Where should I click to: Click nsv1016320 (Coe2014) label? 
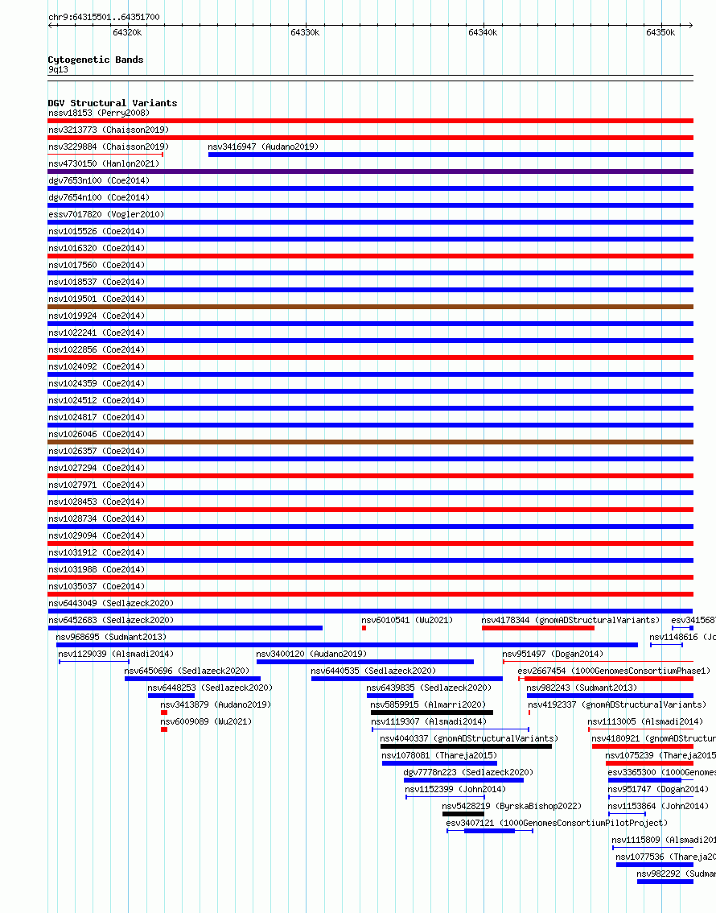pos(97,248)
